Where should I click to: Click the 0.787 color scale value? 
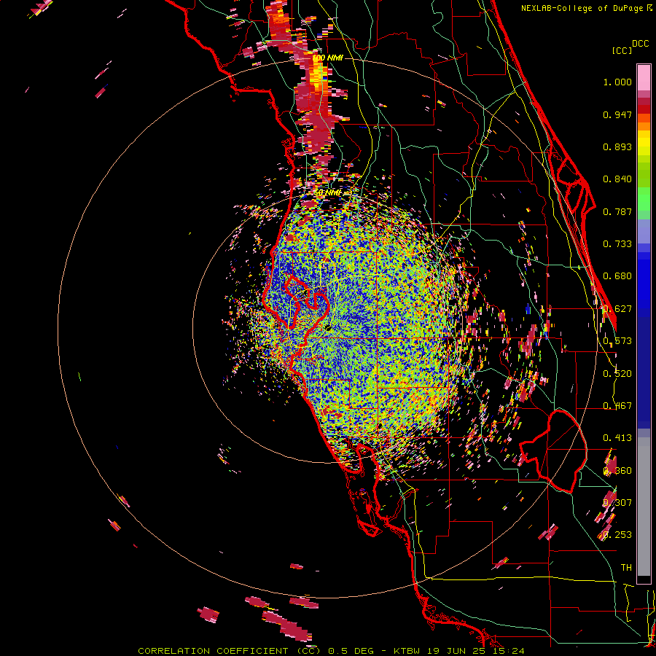pyautogui.click(x=617, y=211)
